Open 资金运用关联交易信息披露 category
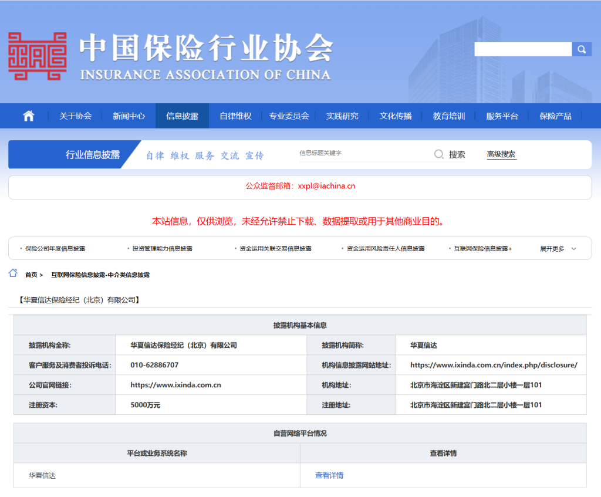The width and height of the screenshot is (601, 497). [275, 249]
